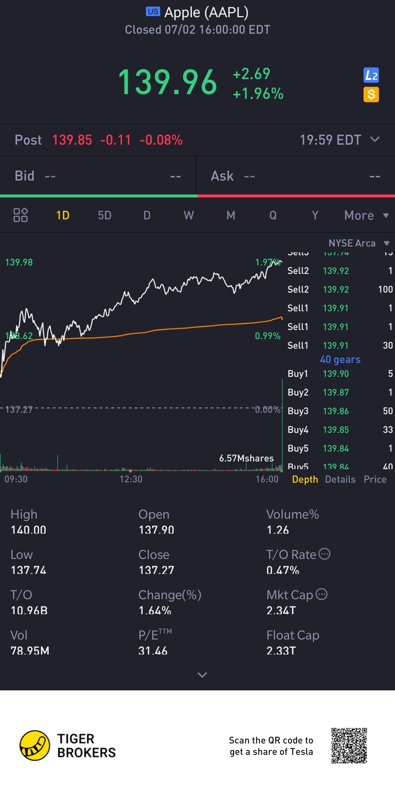Tap the Close value 137.27
The width and height of the screenshot is (395, 801).
point(157,570)
